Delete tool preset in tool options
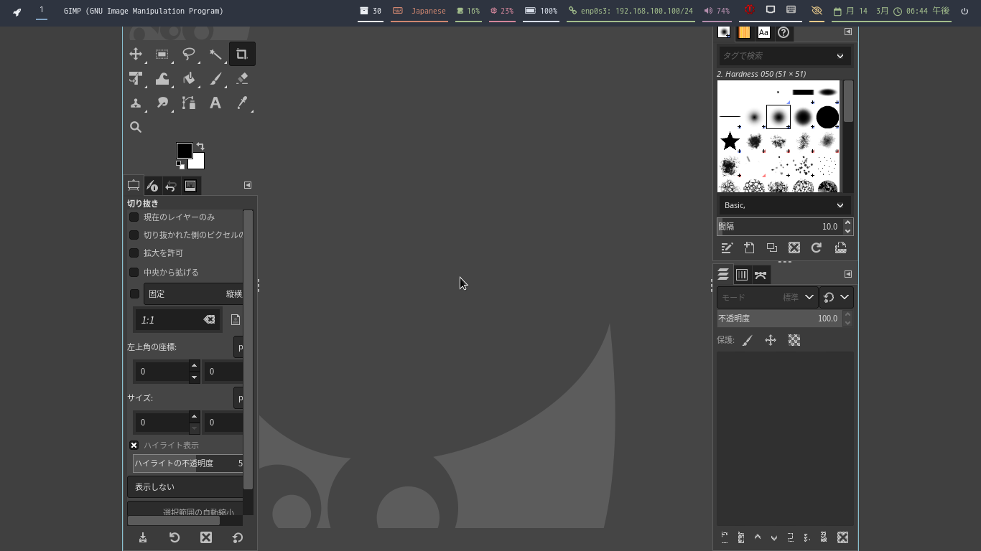This screenshot has height=551, width=981. coord(206,537)
